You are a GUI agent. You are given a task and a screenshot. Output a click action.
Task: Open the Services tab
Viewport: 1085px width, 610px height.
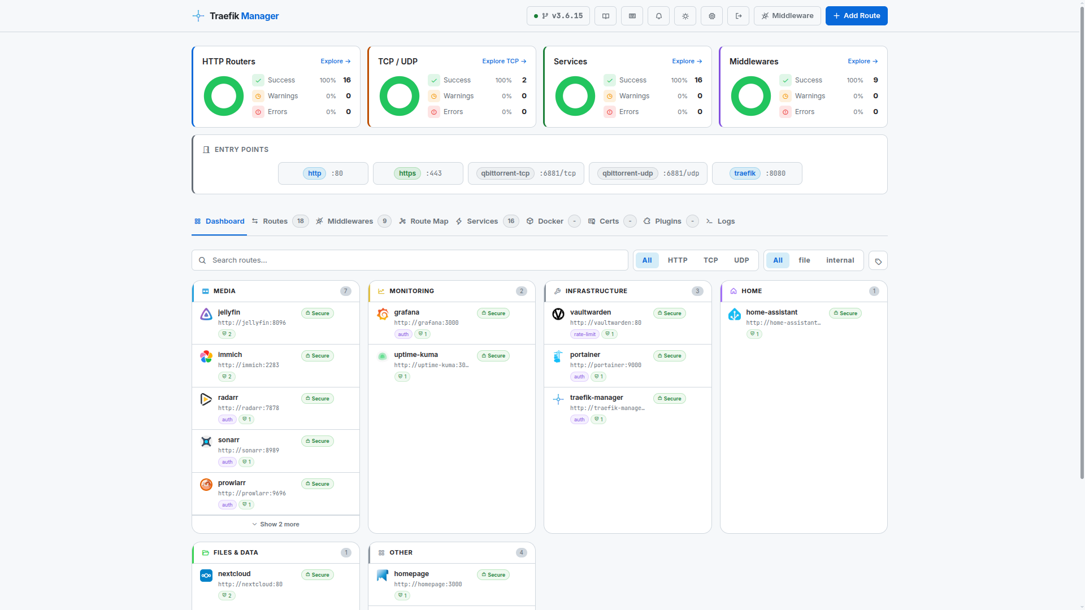click(x=487, y=221)
